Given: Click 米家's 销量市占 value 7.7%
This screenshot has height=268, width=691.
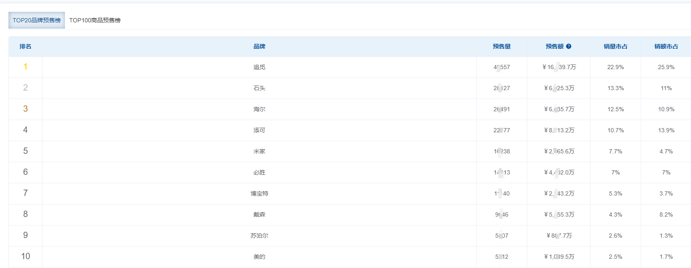Looking at the screenshot, I should [x=615, y=151].
